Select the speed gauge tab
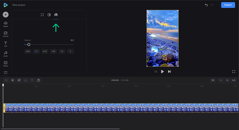 (56, 15)
